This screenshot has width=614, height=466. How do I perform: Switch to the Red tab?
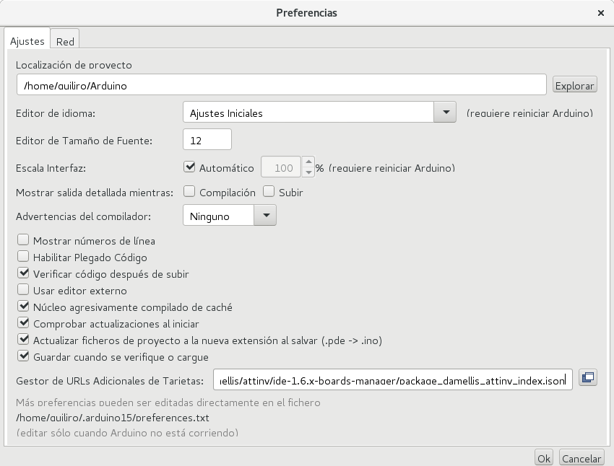[65, 41]
